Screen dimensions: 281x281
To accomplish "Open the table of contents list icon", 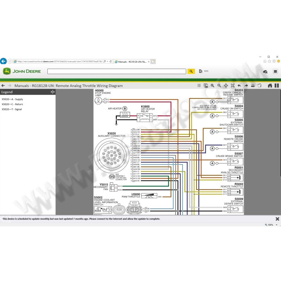I will coord(199,86).
